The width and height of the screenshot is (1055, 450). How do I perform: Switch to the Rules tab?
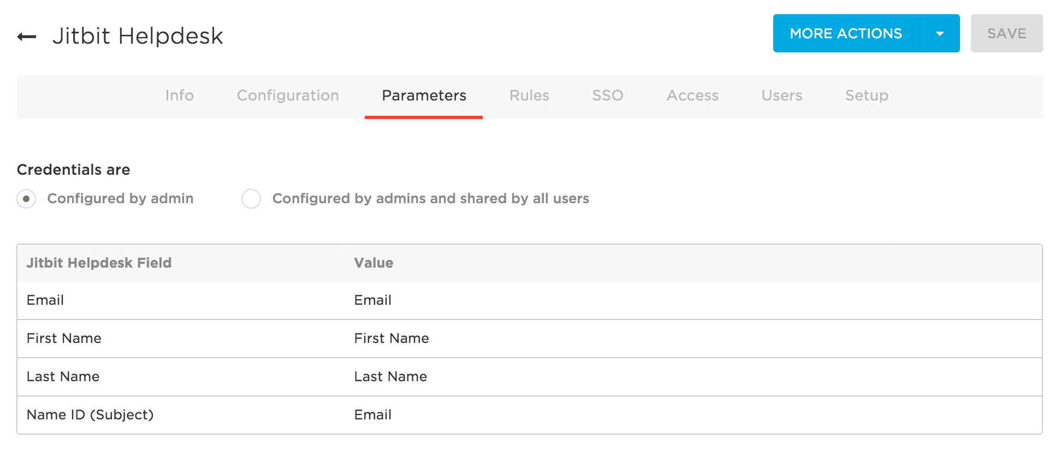(529, 96)
